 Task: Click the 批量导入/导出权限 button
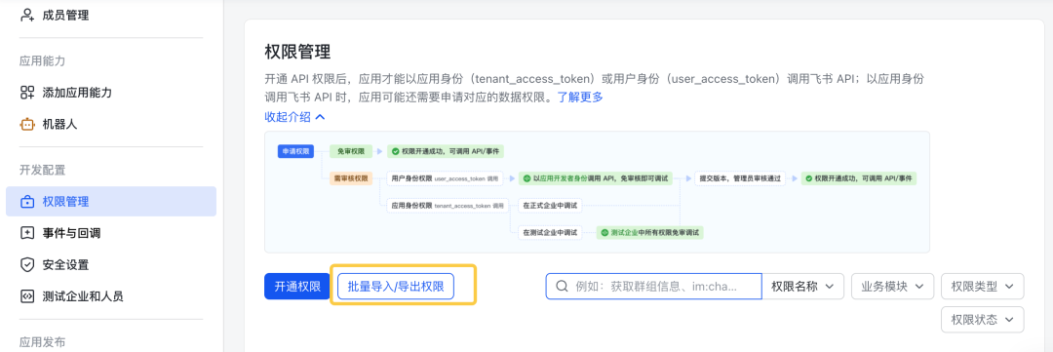click(396, 286)
